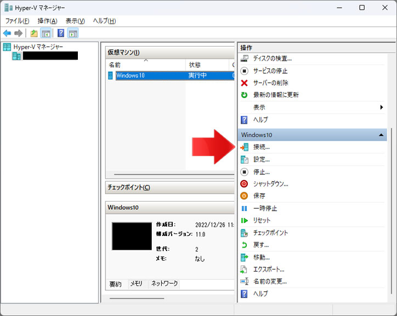Click the Settings (設定) icon

coord(244,159)
